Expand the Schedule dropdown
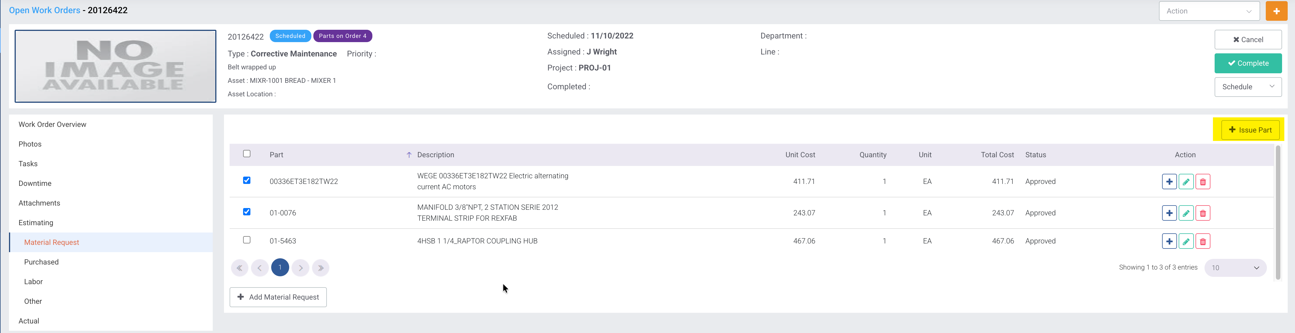1295x333 pixels. tap(1247, 87)
